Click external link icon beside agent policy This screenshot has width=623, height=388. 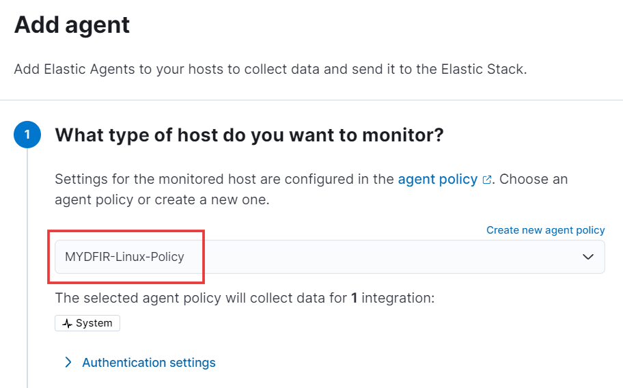tap(486, 180)
